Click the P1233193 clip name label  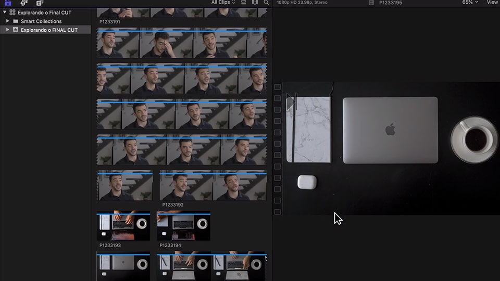click(110, 245)
